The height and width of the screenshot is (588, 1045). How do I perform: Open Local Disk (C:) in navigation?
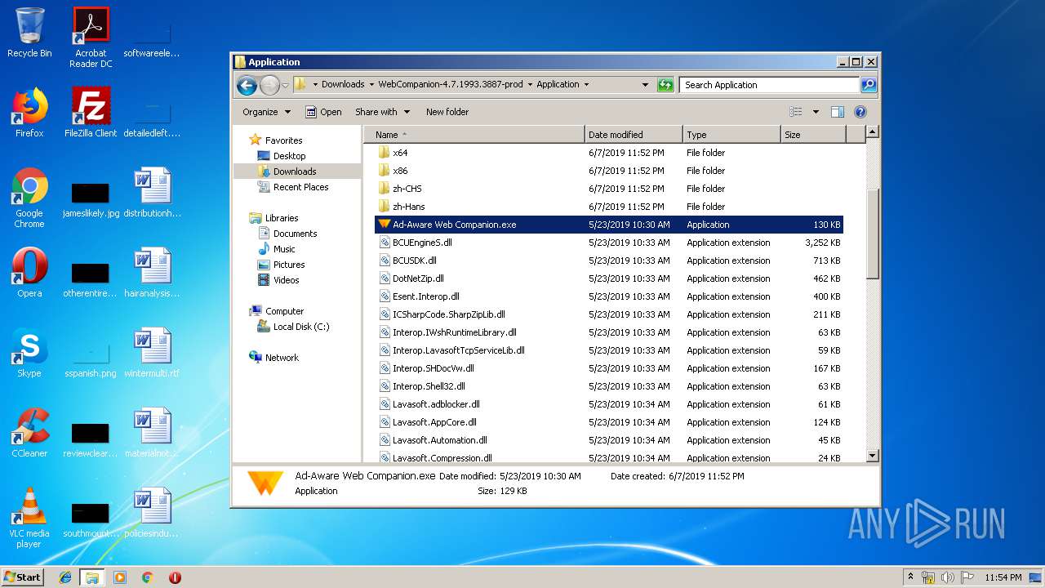[301, 327]
